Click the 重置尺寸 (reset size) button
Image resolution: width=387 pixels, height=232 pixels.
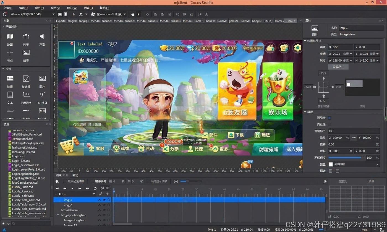[338, 67]
